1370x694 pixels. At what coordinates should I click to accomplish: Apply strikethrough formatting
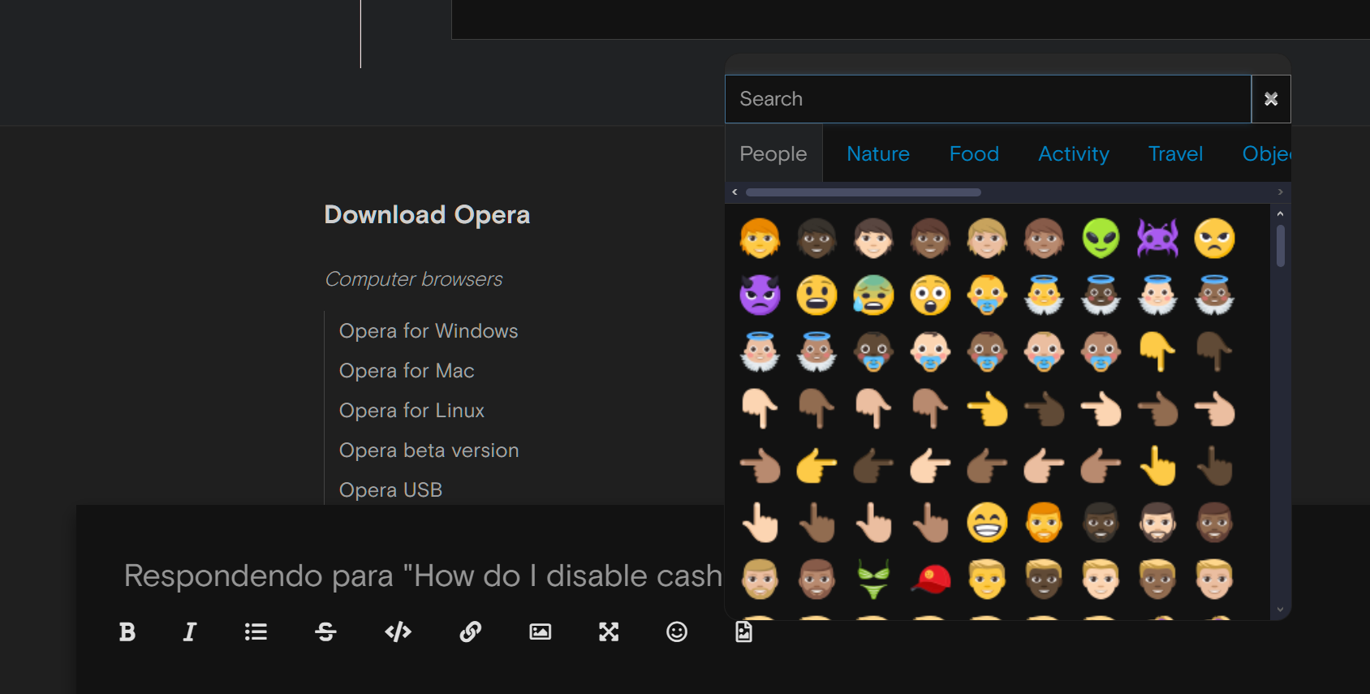click(325, 631)
